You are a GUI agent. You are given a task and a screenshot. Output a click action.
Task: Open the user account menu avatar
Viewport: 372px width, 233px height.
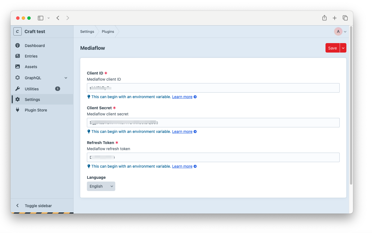tap(338, 31)
